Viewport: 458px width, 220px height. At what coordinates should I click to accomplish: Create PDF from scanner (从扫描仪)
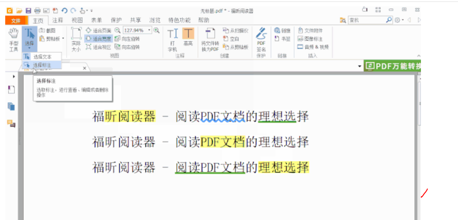coord(236,30)
